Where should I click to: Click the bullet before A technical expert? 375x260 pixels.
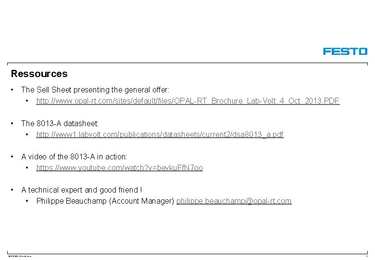(12, 190)
